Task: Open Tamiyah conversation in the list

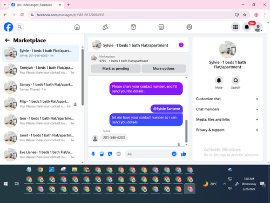Action: 40,70
